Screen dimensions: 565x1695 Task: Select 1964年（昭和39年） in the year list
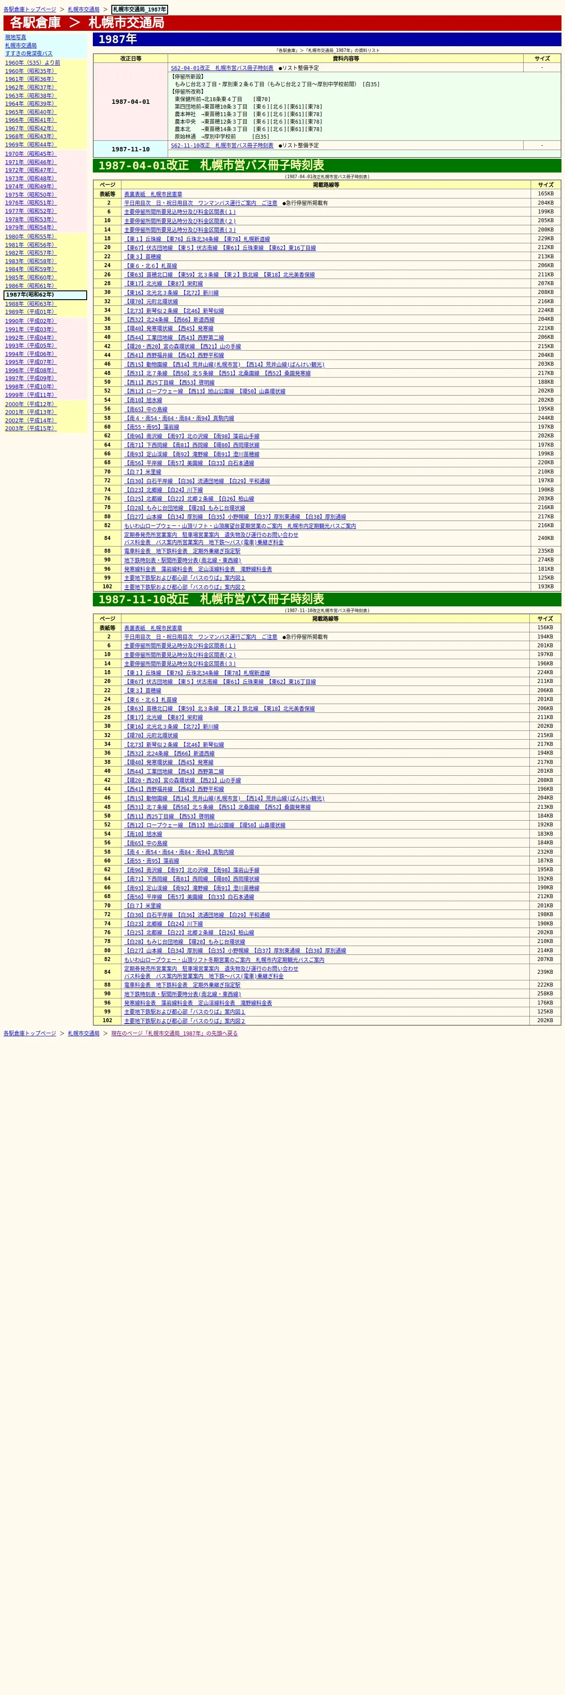tap(31, 104)
